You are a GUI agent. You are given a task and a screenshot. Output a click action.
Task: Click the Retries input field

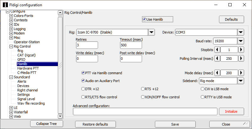point(87,45)
